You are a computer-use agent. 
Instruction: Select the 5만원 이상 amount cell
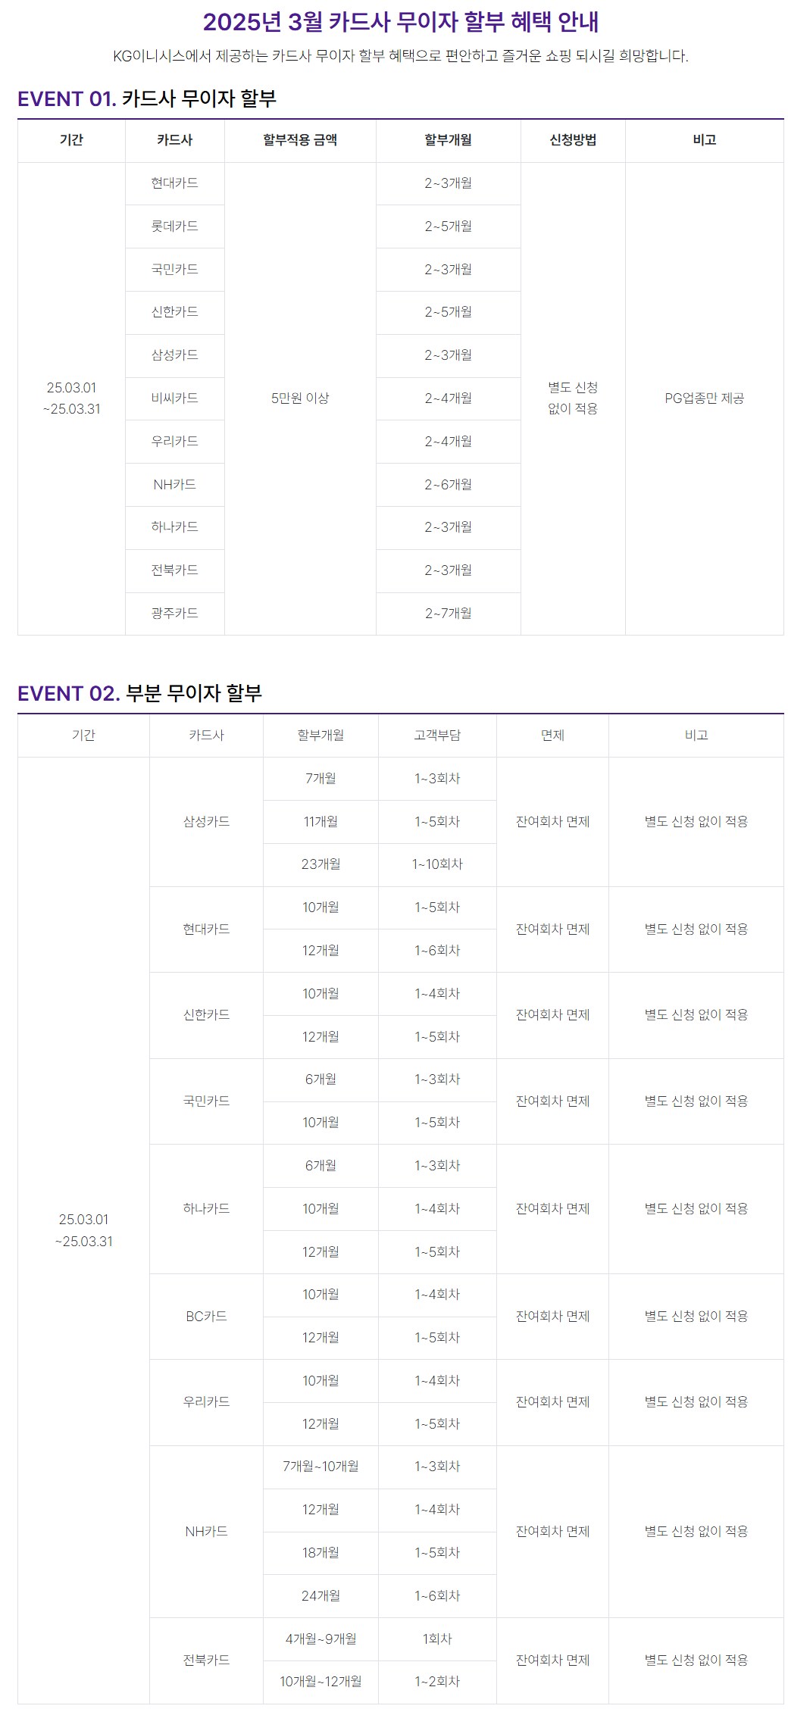(300, 398)
